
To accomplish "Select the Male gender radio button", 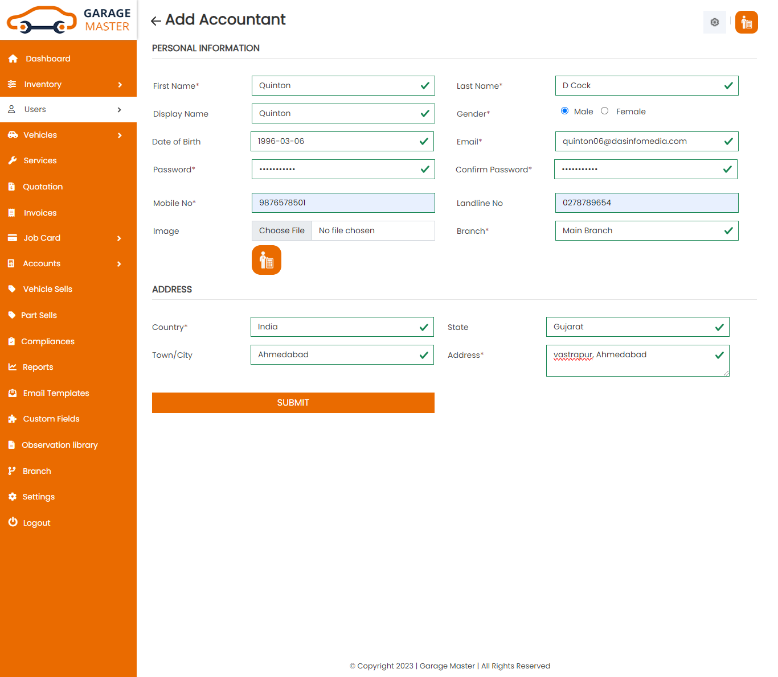I will coord(564,111).
